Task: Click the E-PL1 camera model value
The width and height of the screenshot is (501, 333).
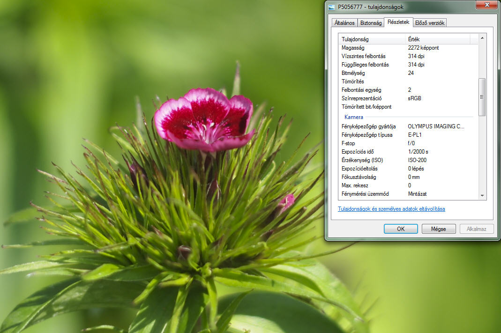Action: 415,135
